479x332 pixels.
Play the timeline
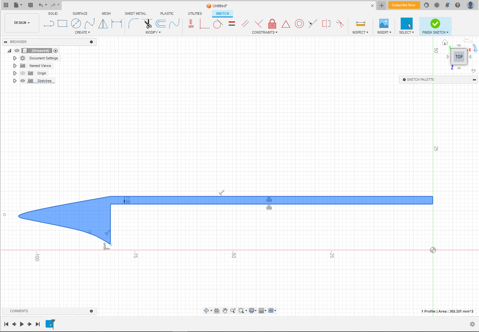tap(22, 324)
